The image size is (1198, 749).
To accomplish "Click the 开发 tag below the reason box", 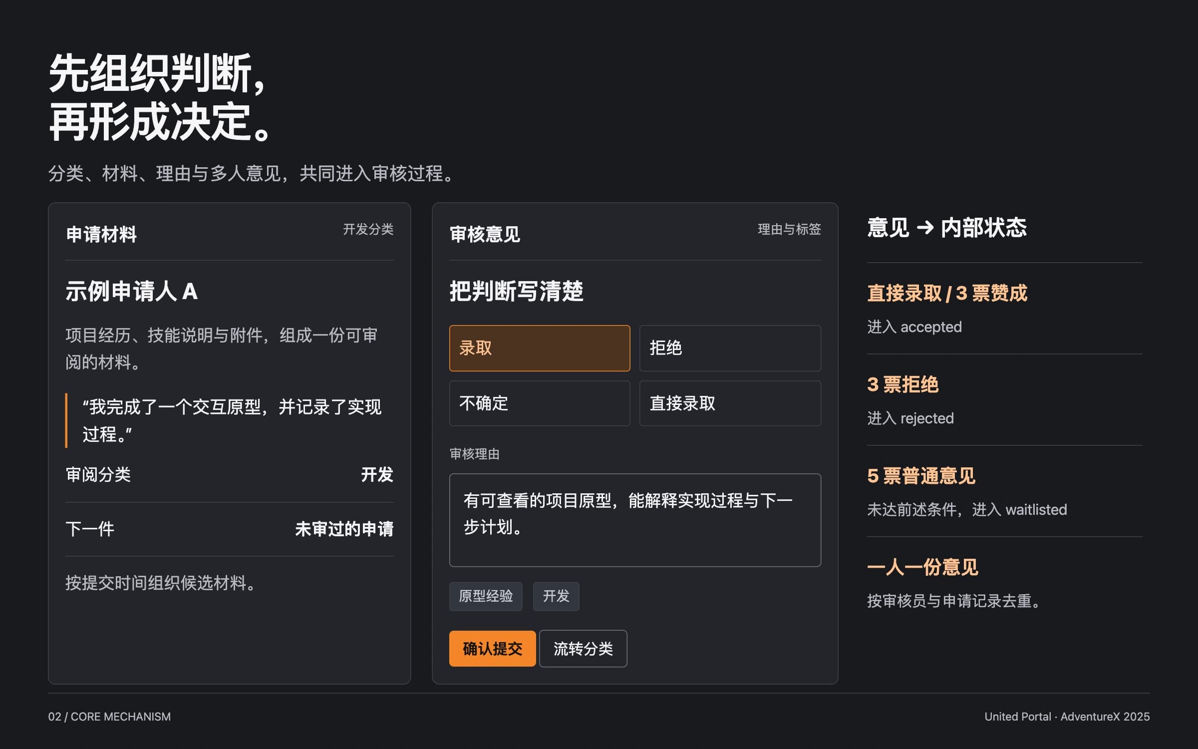I will (556, 596).
